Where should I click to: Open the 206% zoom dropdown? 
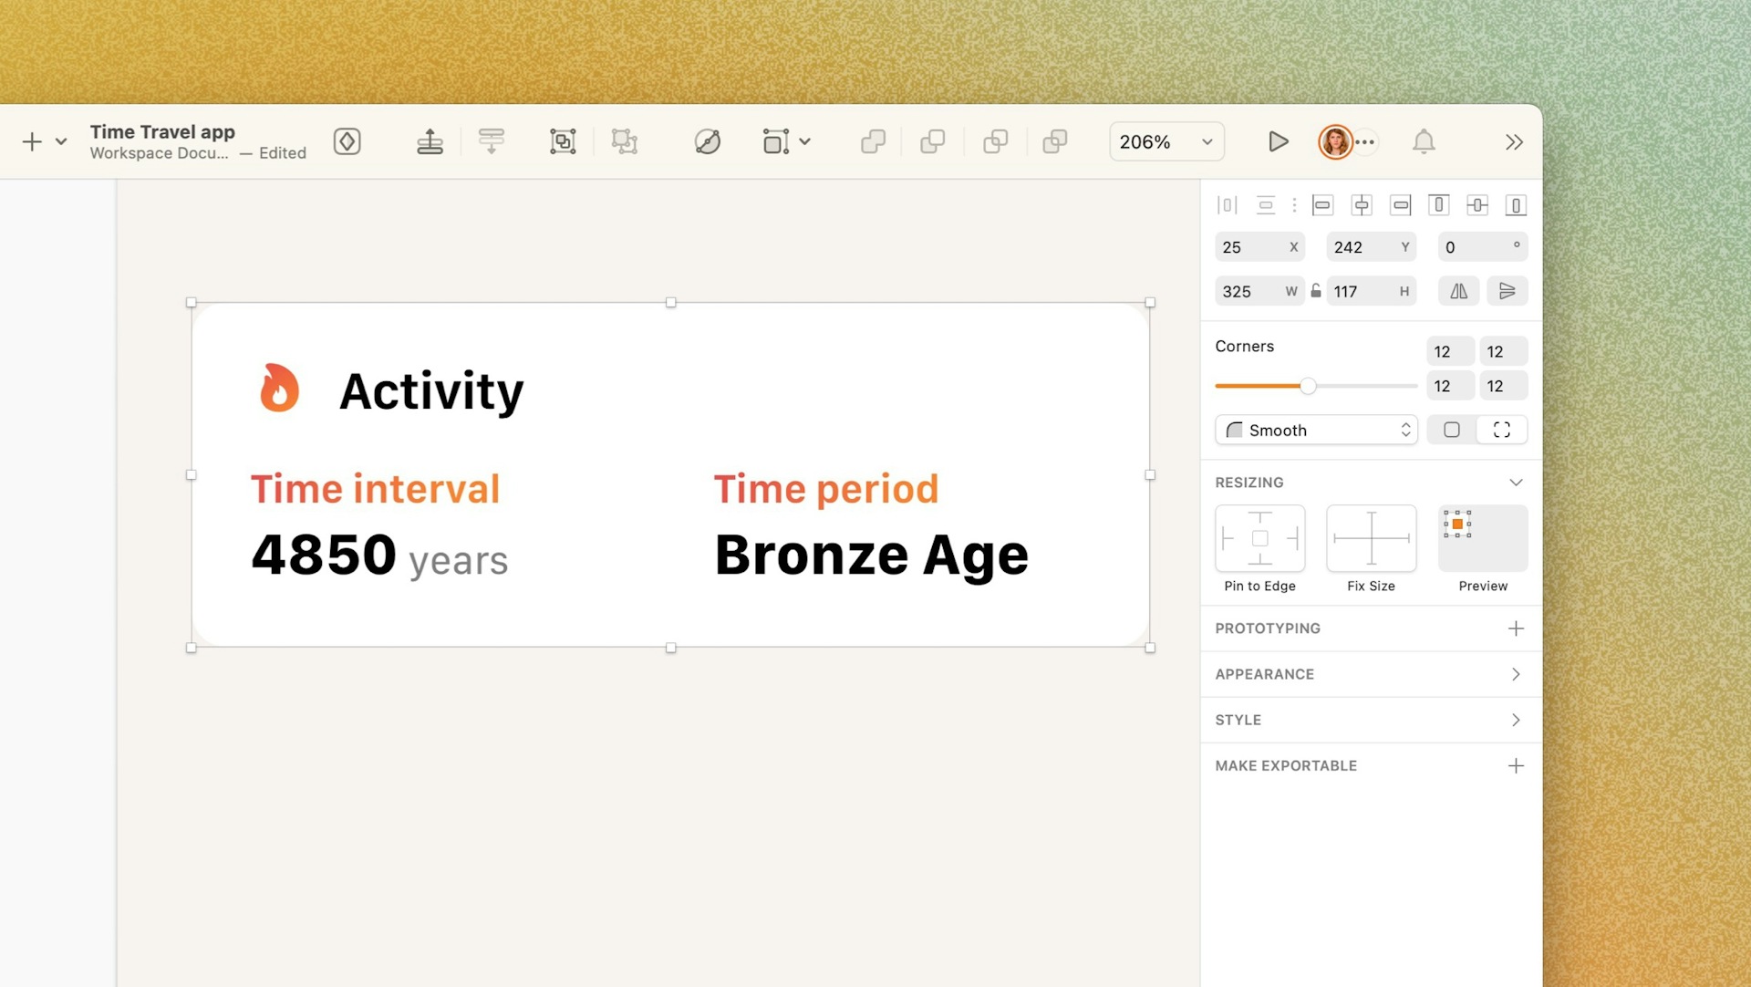pos(1166,141)
